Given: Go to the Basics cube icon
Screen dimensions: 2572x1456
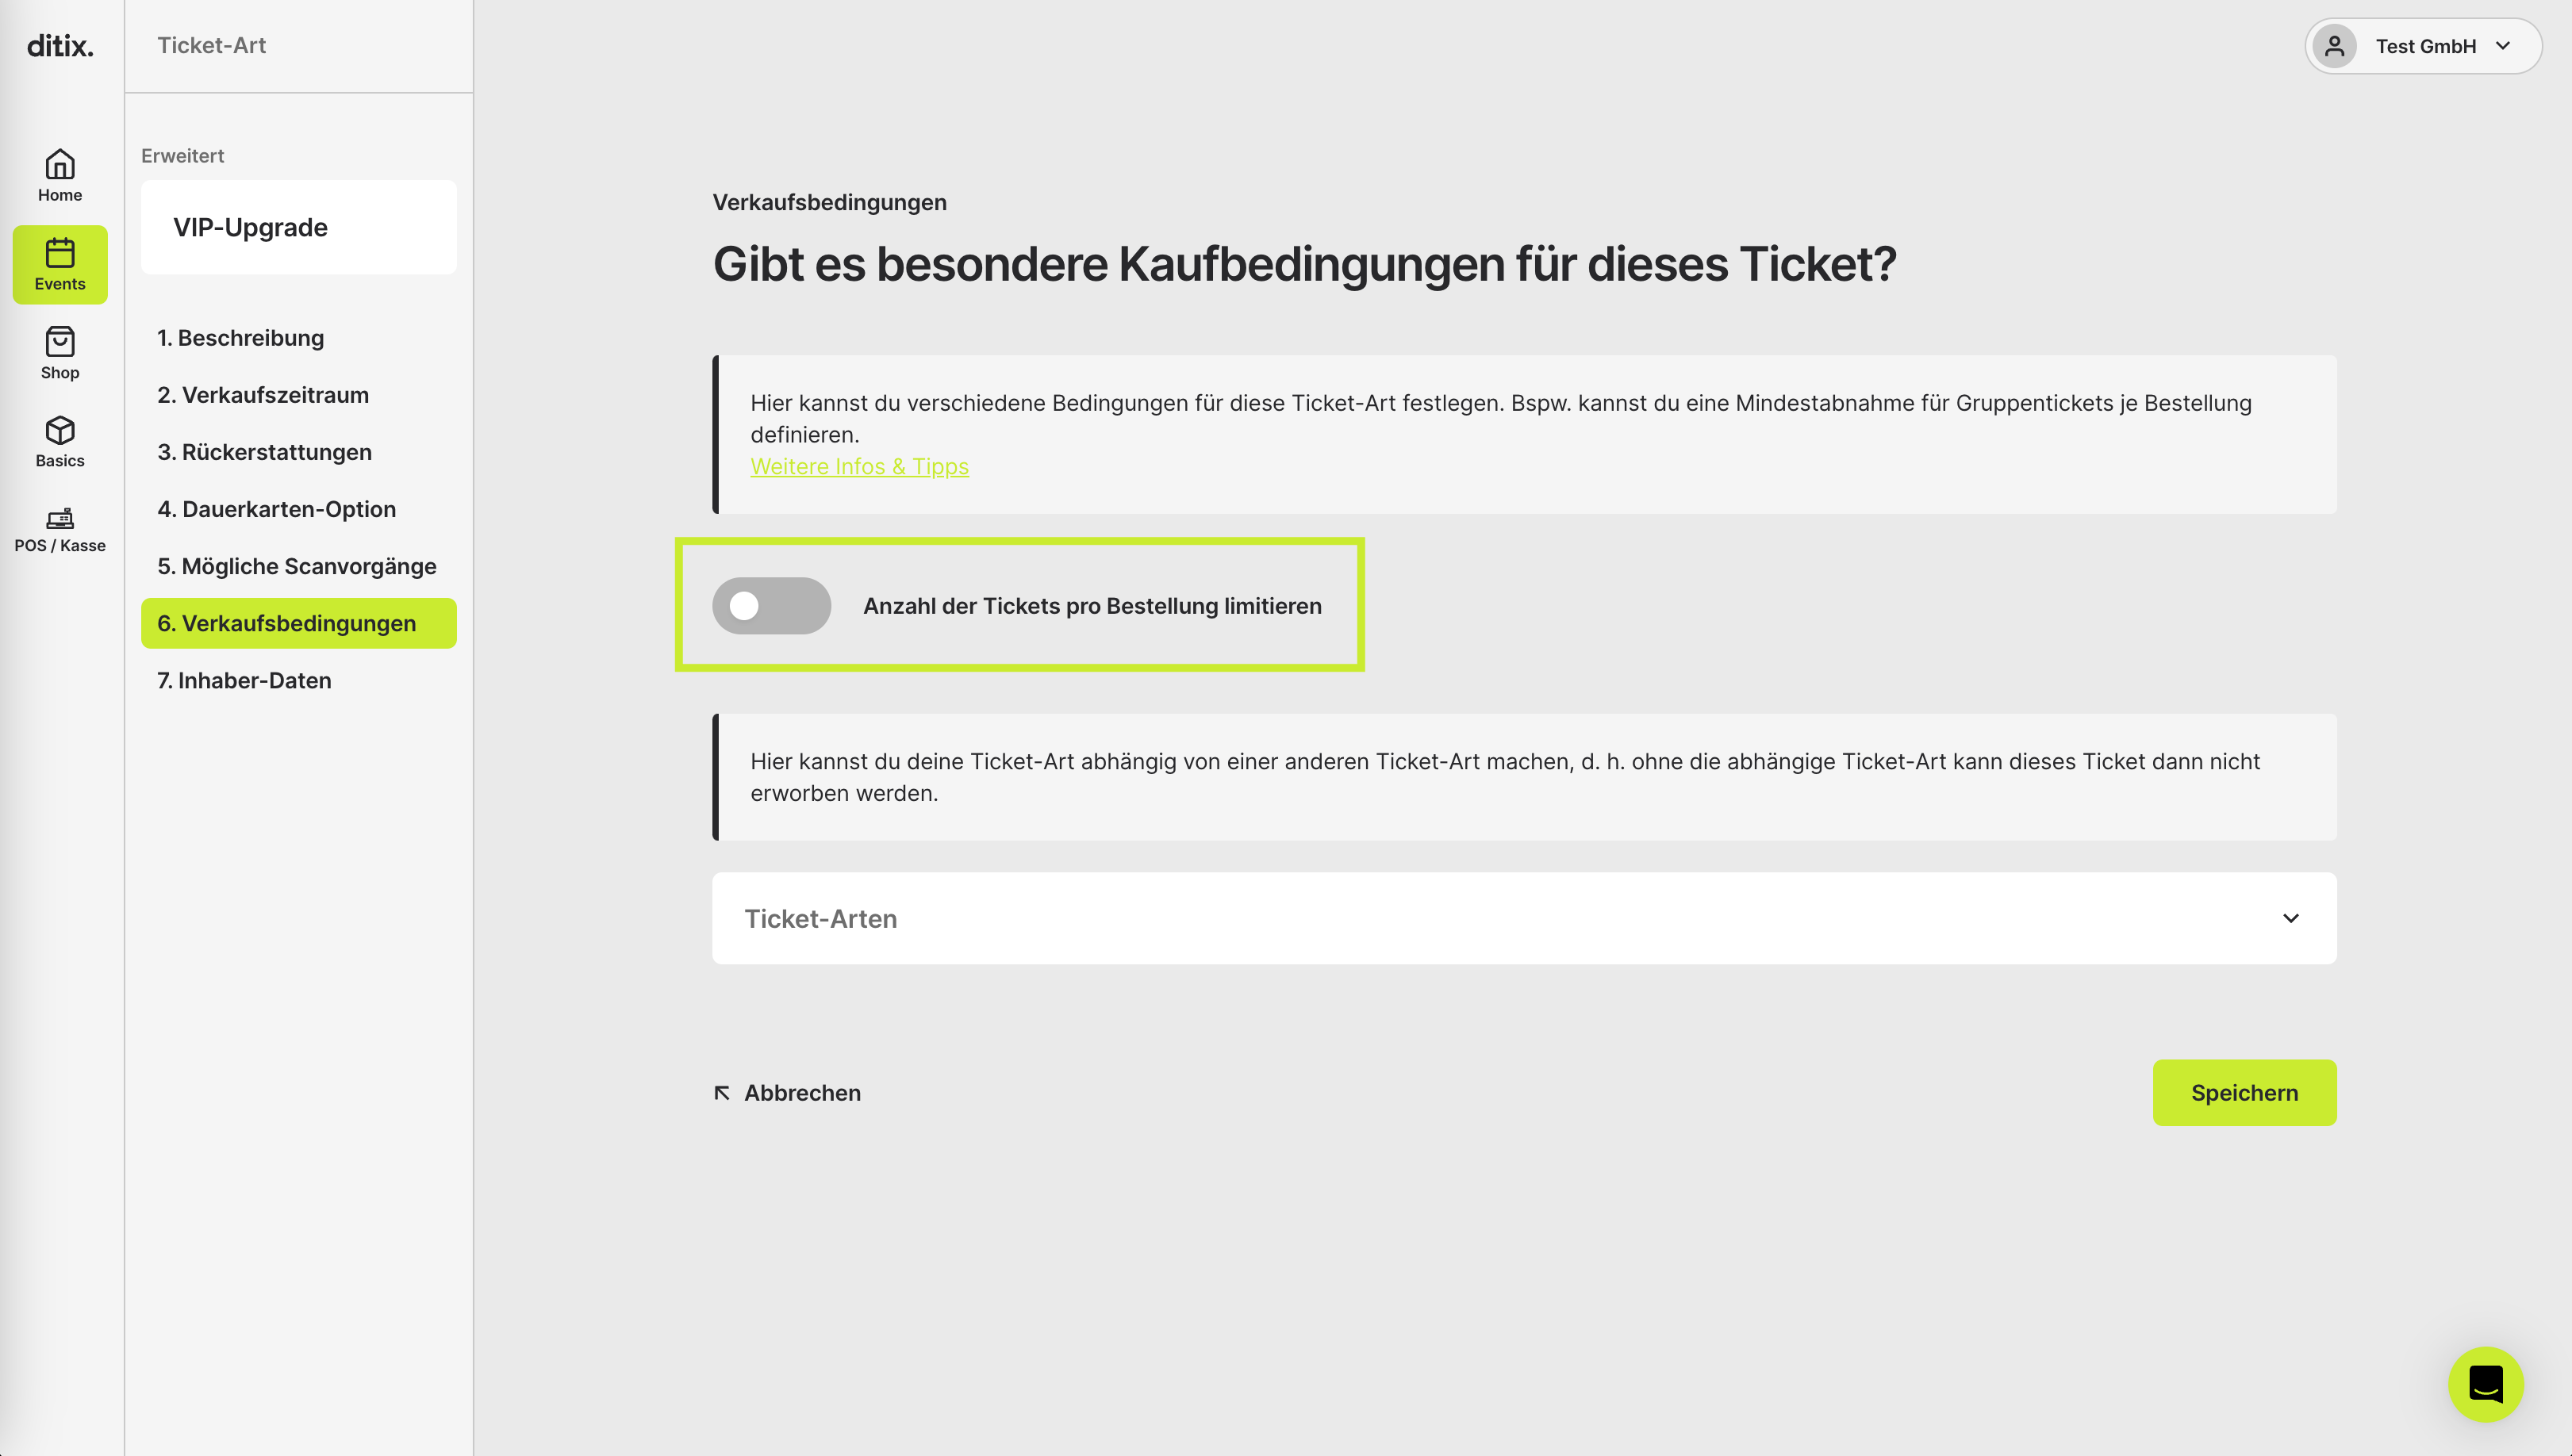Looking at the screenshot, I should pos(60,430).
